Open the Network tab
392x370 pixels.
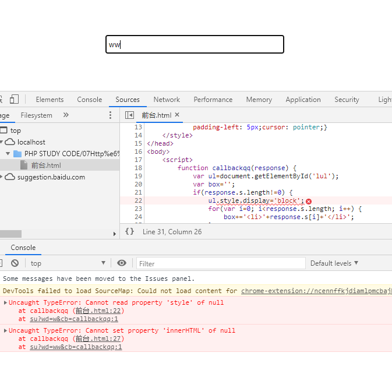click(167, 100)
